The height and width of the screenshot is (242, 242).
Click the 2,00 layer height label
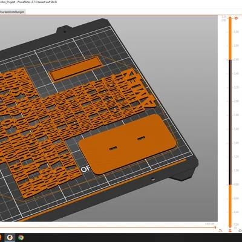(236, 101)
